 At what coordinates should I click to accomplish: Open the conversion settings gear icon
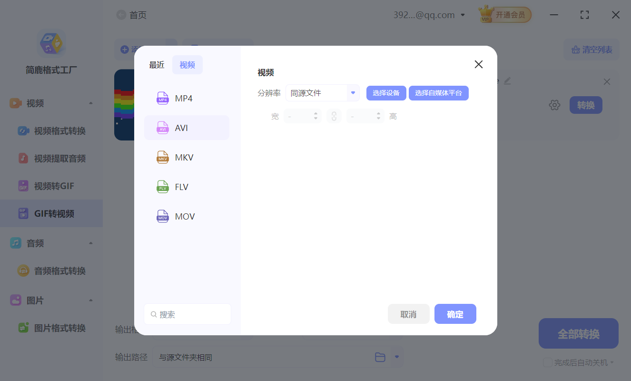[554, 105]
